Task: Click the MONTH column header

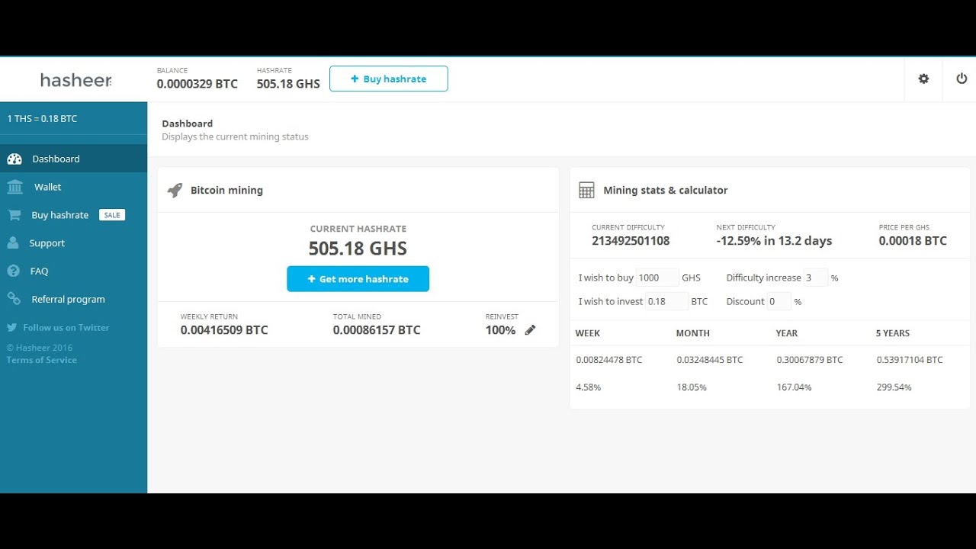Action: [x=693, y=333]
